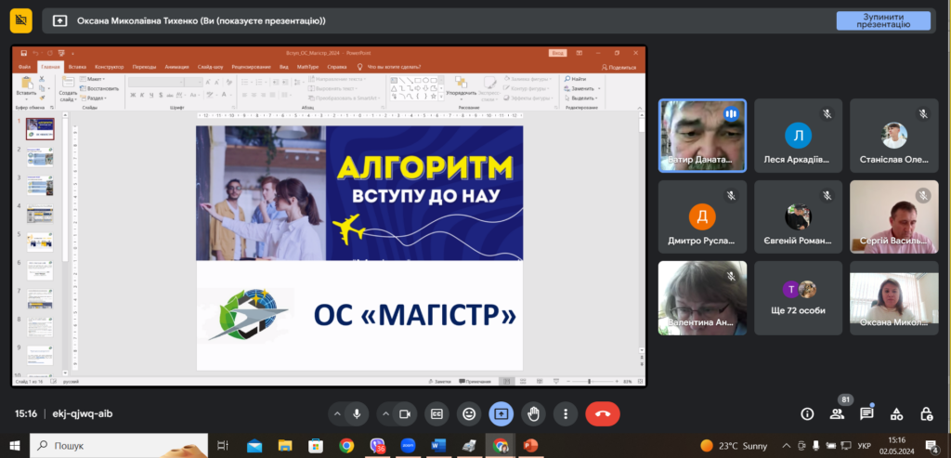This screenshot has height=458, width=951.
Task: Expand video settings arrow beside camera
Action: tap(384, 413)
